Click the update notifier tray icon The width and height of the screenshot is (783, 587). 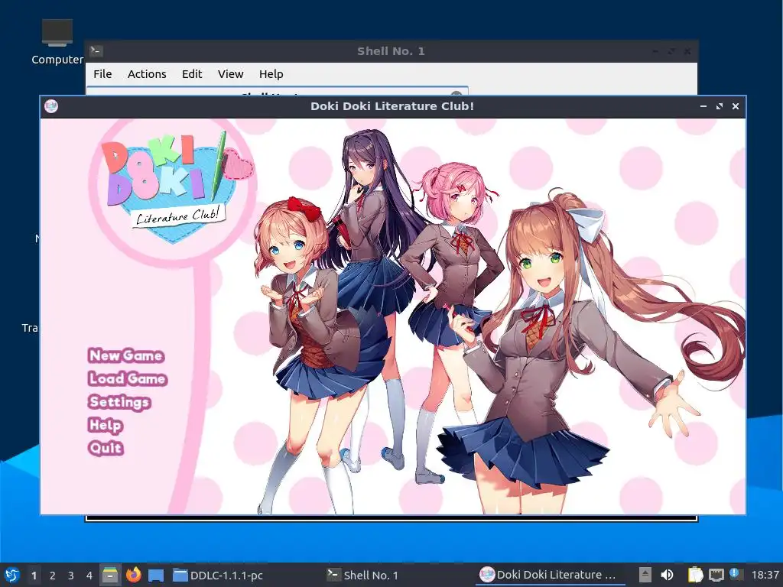coord(735,574)
